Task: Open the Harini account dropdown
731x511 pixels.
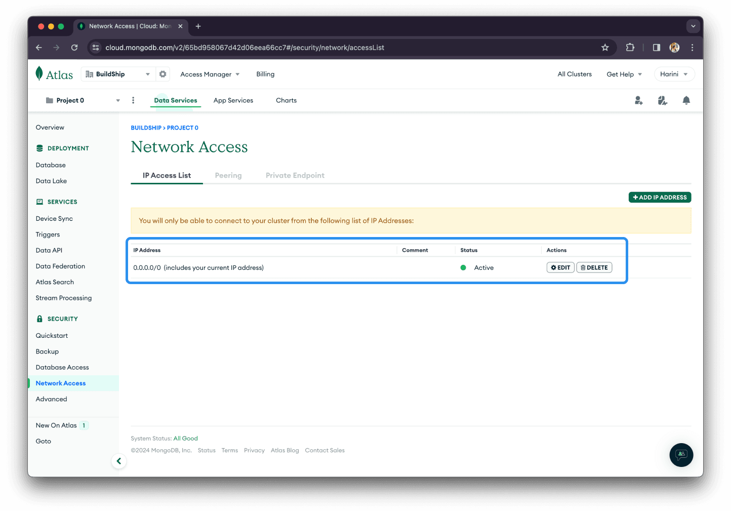Action: 674,73
